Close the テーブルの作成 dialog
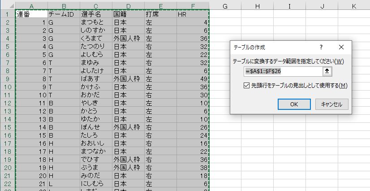 tap(341, 47)
